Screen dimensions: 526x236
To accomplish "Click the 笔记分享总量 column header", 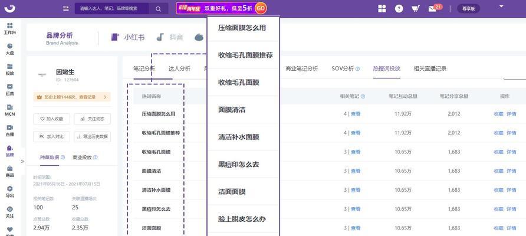I will pyautogui.click(x=454, y=96).
